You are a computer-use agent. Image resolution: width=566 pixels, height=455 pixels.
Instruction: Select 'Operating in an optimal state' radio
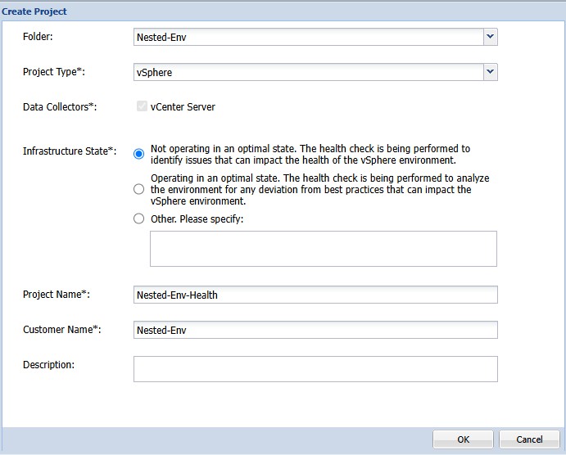[x=139, y=189]
